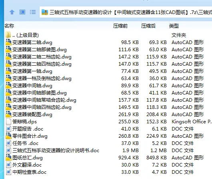
Task: Click the Word icon of 中期检查表.doc
Action: pyautogui.click(x=8, y=172)
